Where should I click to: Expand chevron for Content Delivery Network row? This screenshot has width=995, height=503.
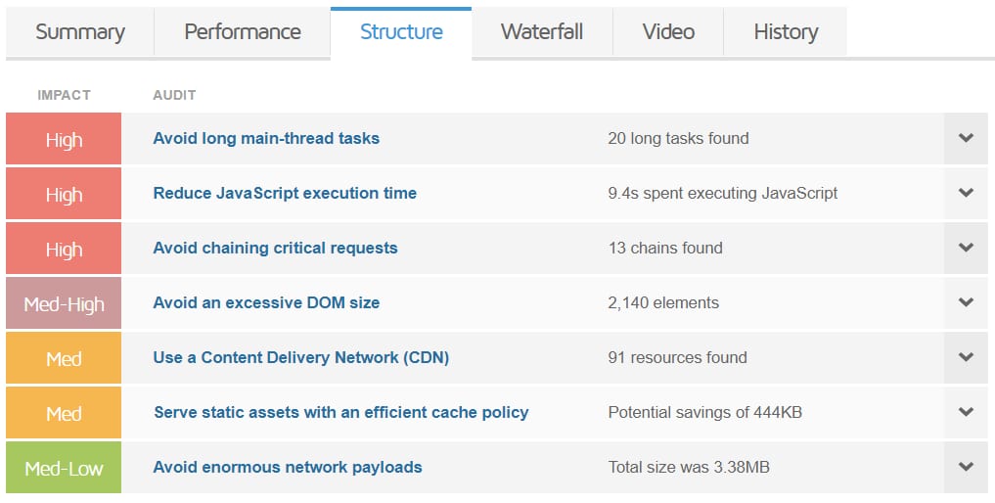tap(966, 358)
